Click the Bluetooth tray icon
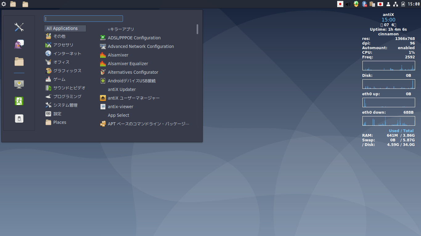 (x=364, y=4)
